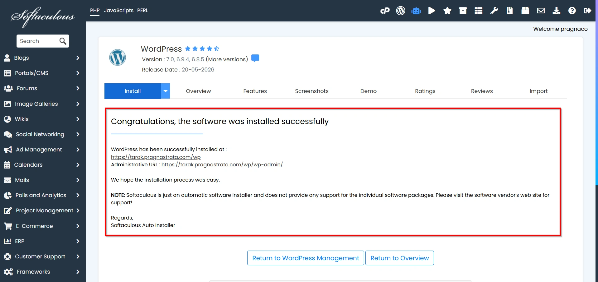Select the PHP scripts tab
598x282 pixels.
click(95, 11)
